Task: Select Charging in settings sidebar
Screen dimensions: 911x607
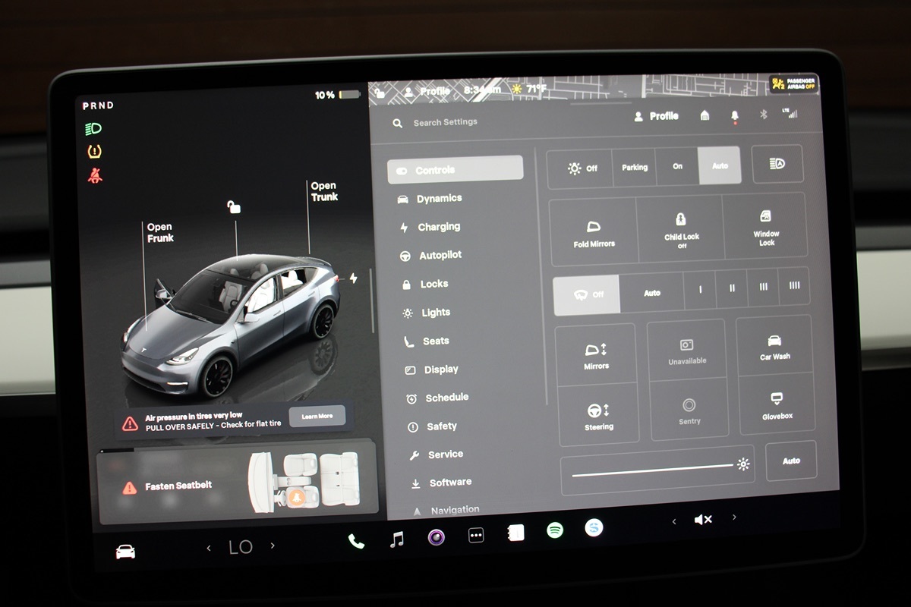Action: point(438,227)
